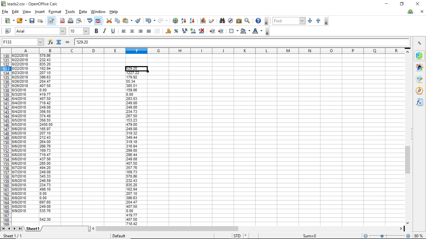Click the Export as PDF icon
The width and height of the screenshot is (426, 239).
62,21
